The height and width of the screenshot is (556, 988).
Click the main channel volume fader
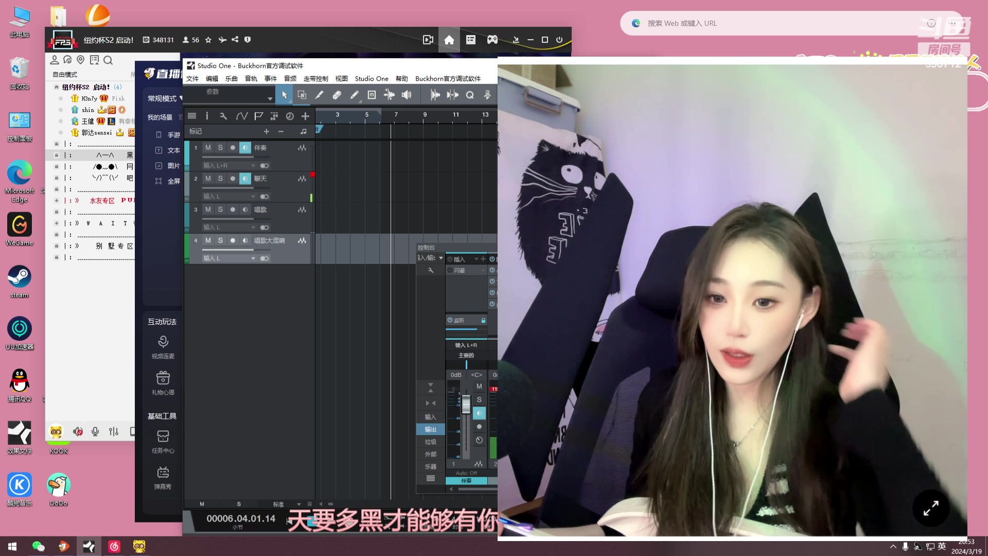466,404
